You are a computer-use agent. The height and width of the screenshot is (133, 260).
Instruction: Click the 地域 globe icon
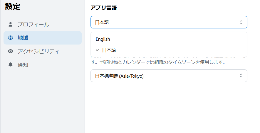[11, 38]
